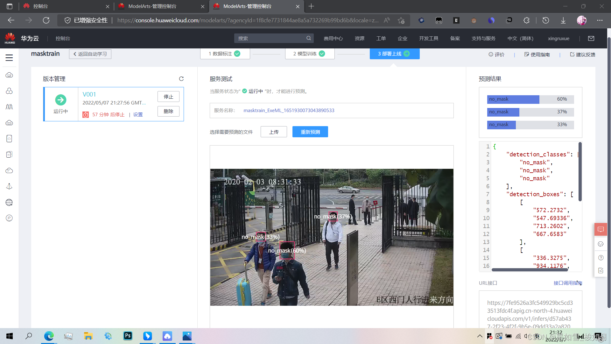The image size is (611, 344).
Task: Click the notes edit icon on right edge
Action: click(601, 270)
